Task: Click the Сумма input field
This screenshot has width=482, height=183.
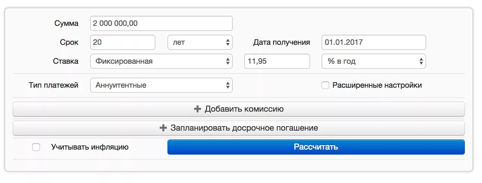Action: pos(161,23)
